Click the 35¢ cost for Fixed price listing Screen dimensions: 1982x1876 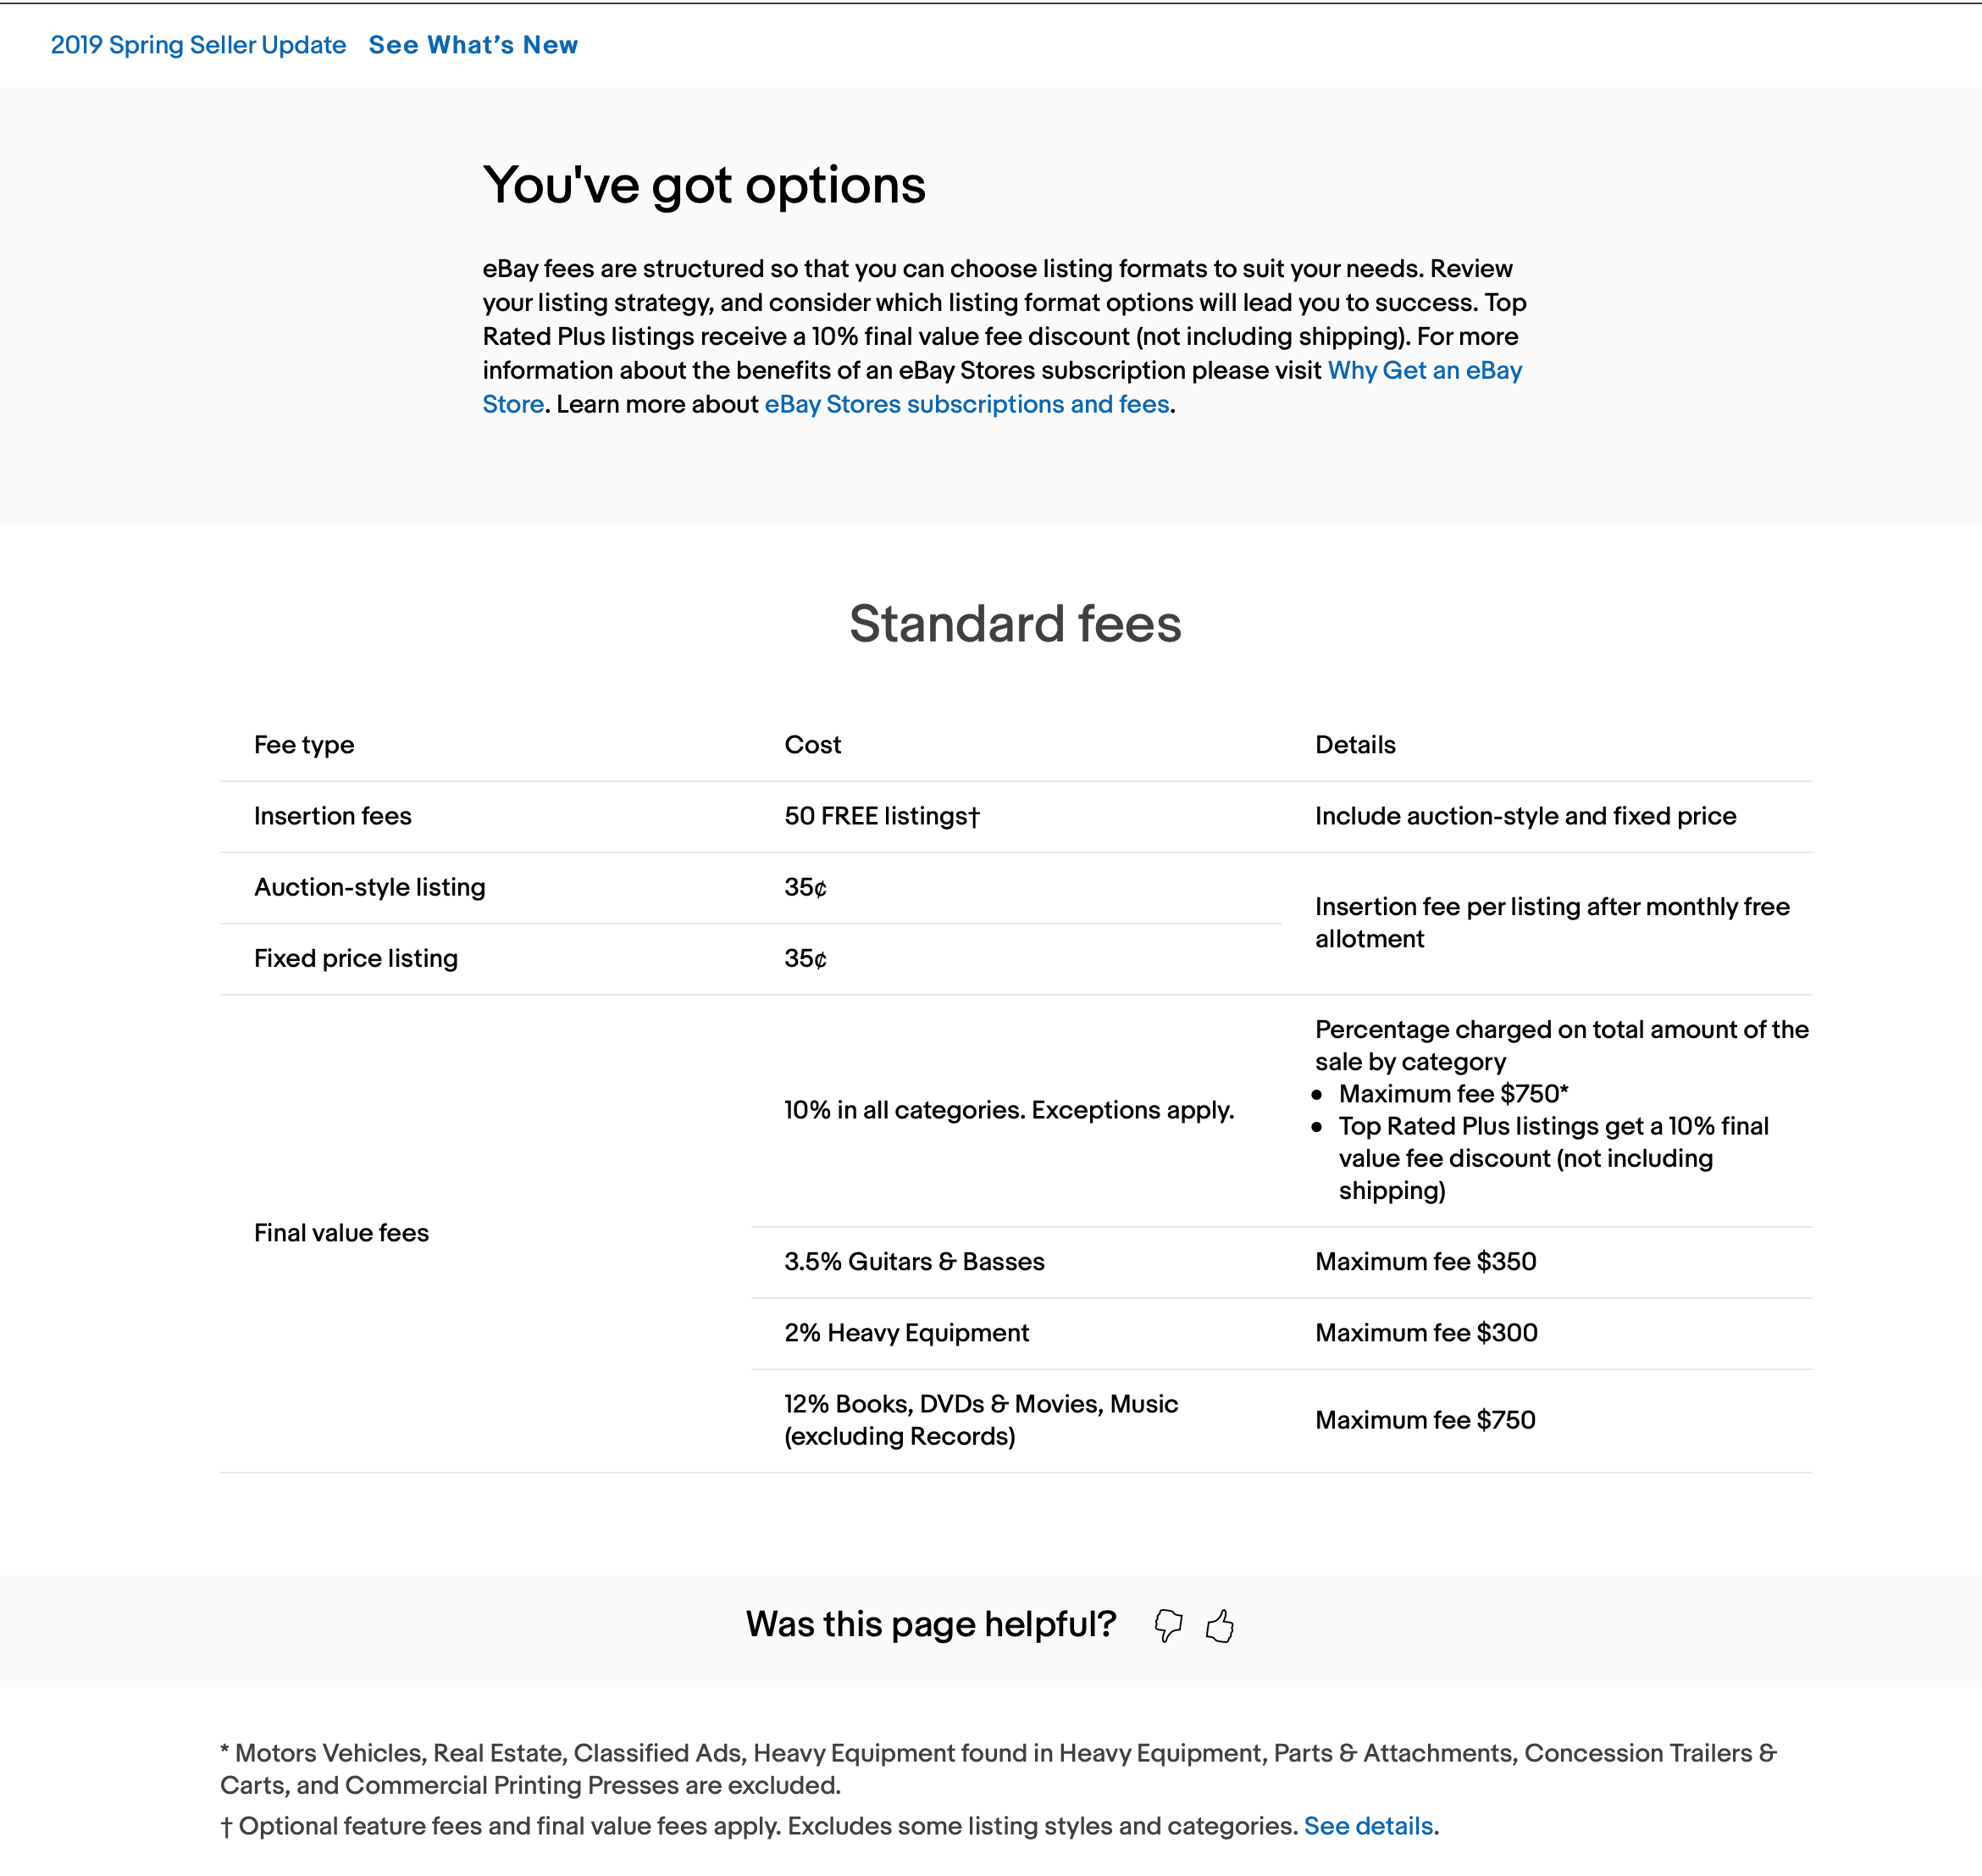point(806,958)
